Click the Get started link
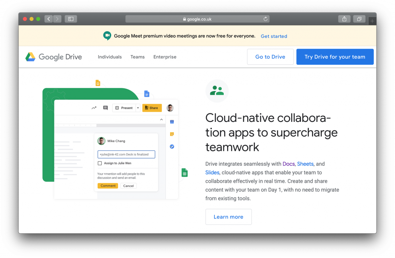The height and width of the screenshot is (258, 395). [274, 36]
